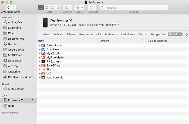Open Rede network in the sidebar

point(9,106)
